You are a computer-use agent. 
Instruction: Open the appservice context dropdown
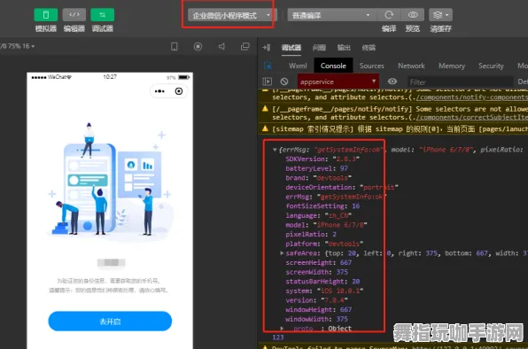point(338,81)
